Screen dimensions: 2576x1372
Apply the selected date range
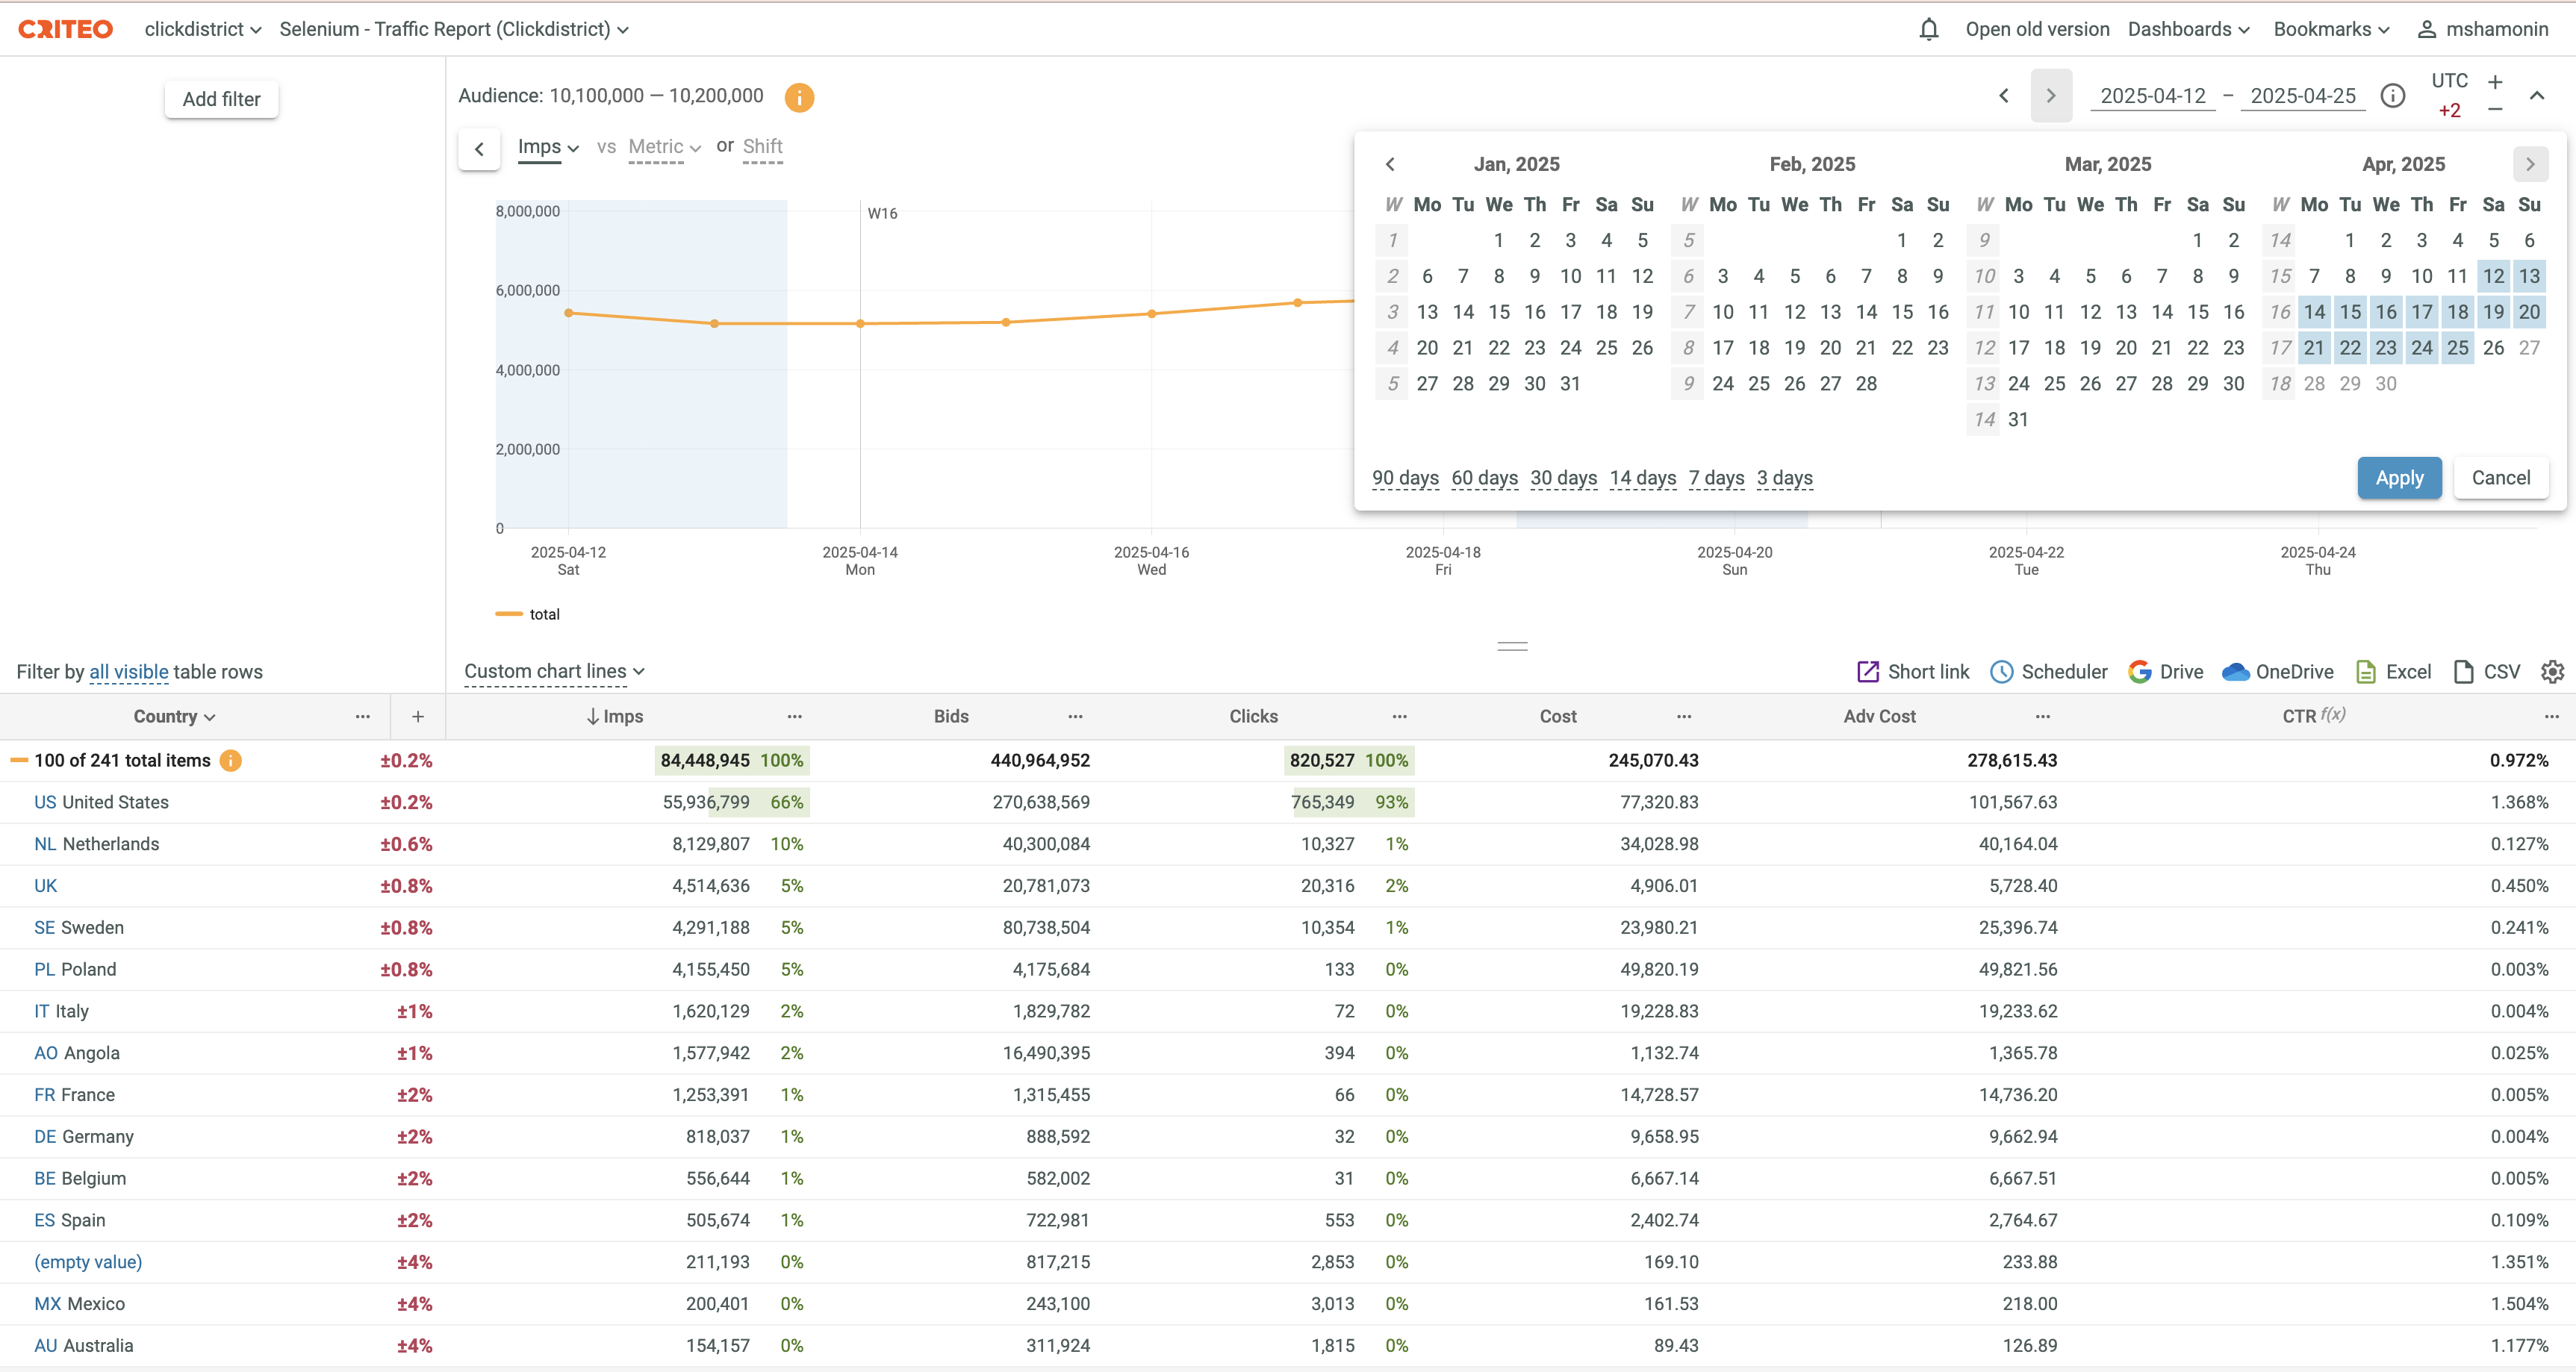[2398, 478]
